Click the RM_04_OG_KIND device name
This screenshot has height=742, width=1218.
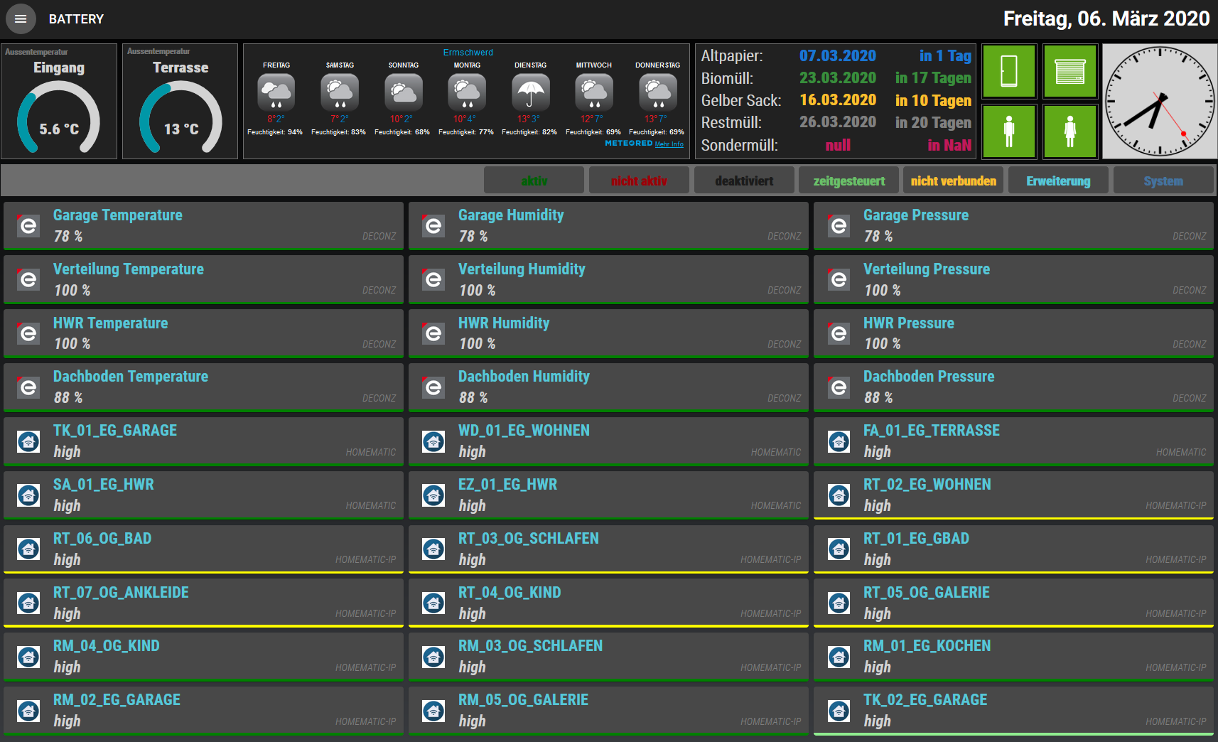[x=107, y=645]
